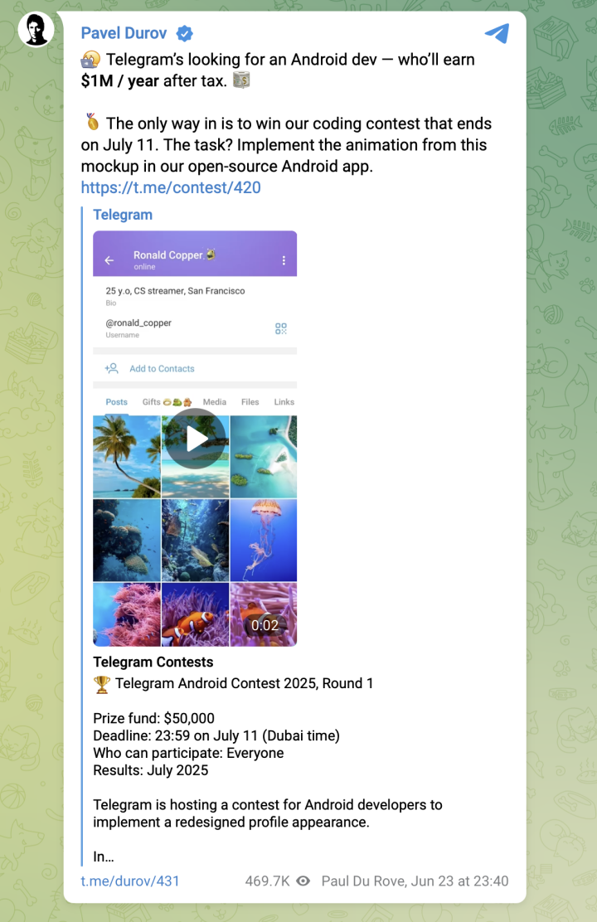597x922 pixels.
Task: Click the medal emoji before 'The only way'
Action: tap(92, 123)
